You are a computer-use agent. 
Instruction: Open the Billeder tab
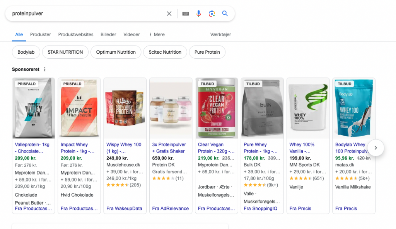click(108, 34)
